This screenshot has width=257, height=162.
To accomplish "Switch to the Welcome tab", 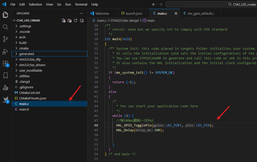I will 102,13.
